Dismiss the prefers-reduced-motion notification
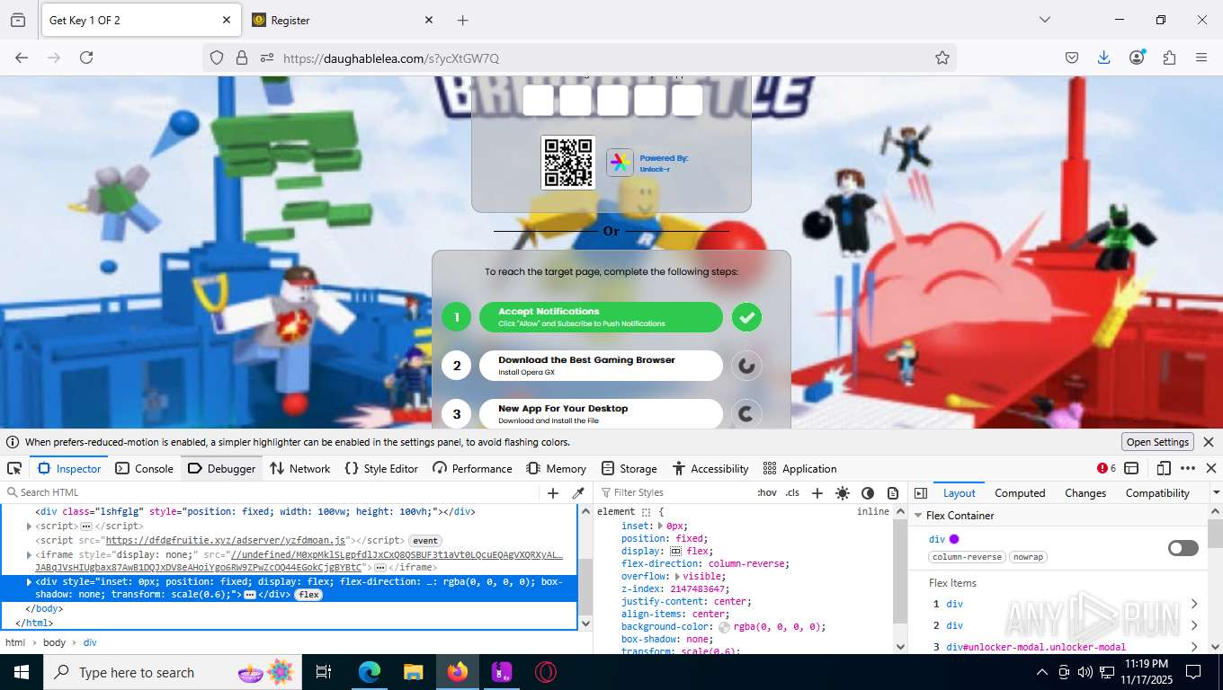Viewport: 1223px width, 690px height. coord(1209,442)
